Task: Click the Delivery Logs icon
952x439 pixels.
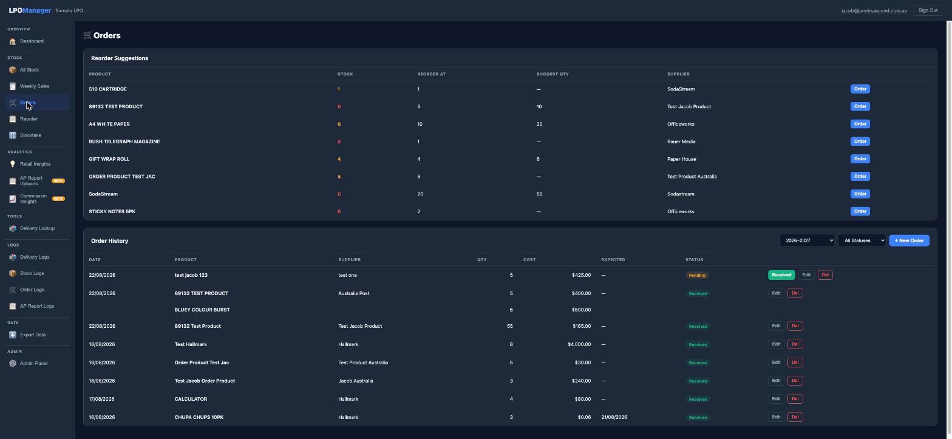Action: pos(13,257)
